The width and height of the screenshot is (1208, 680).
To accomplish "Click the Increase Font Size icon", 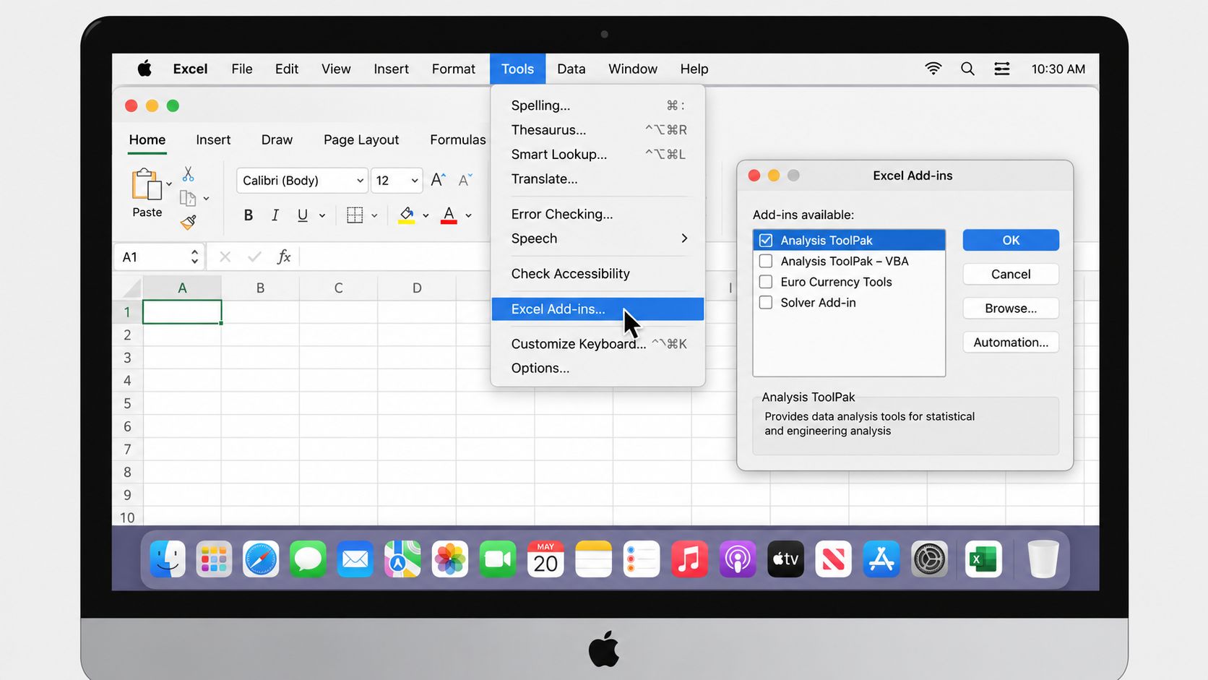I will (438, 180).
